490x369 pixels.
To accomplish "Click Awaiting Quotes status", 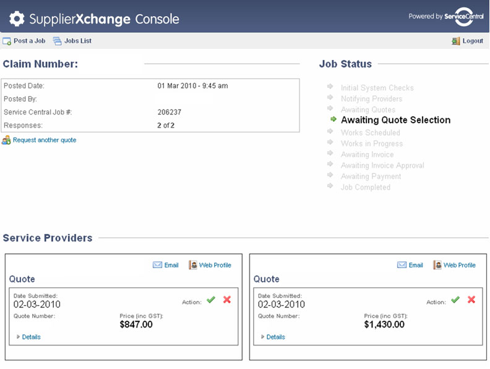I will point(368,110).
